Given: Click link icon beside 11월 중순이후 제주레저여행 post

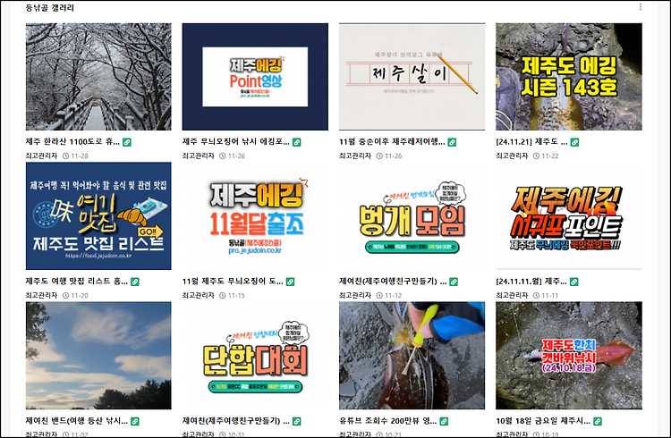Looking at the screenshot, I should click(x=452, y=142).
